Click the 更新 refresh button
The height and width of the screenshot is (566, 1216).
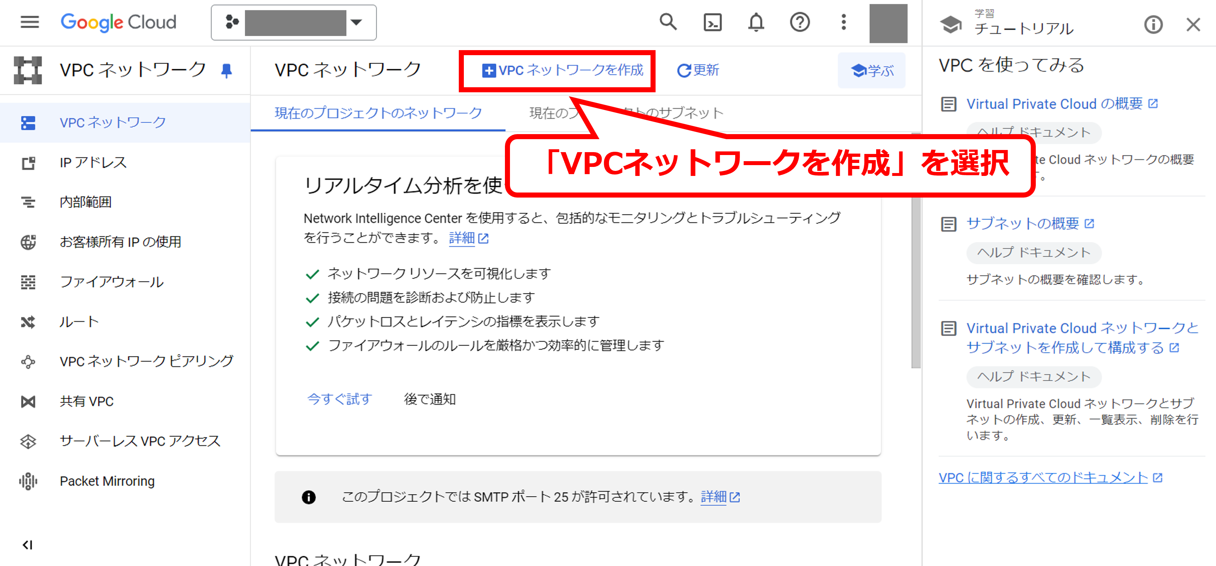pyautogui.click(x=698, y=70)
